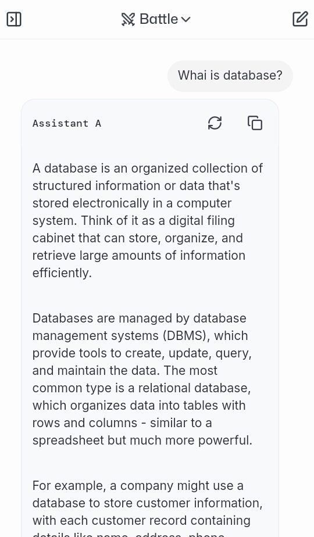Click the Assistant A label
The image size is (314, 537).
pyautogui.click(x=67, y=123)
